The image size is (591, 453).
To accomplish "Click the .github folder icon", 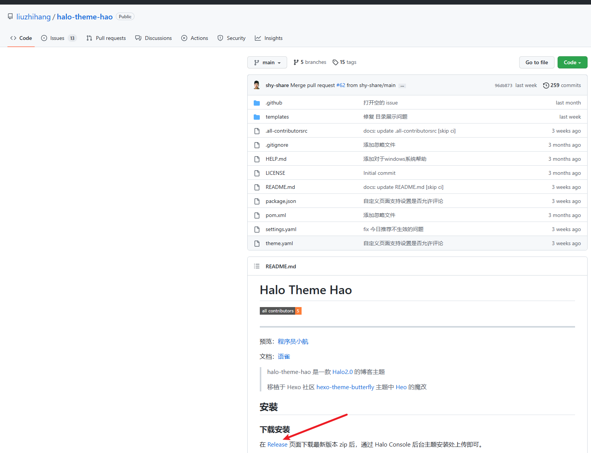I will tap(257, 103).
